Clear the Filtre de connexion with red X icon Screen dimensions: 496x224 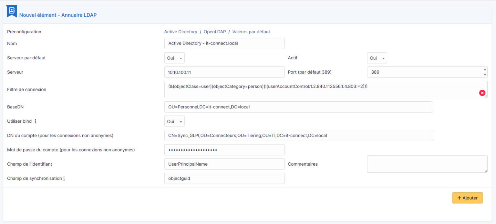tap(482, 93)
